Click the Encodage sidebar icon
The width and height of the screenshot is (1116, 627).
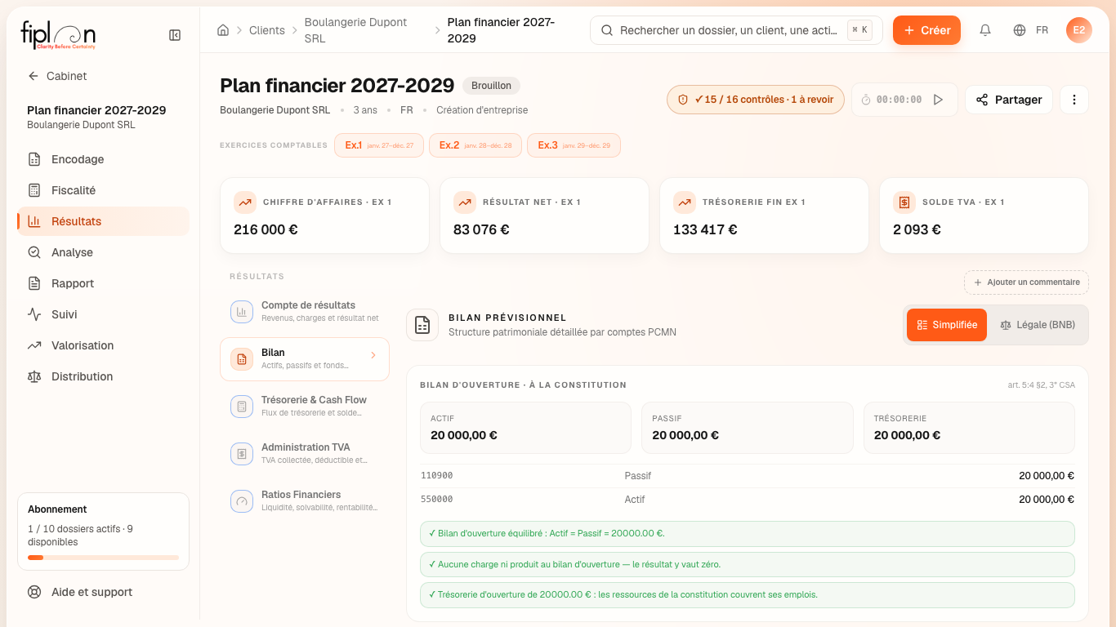click(x=34, y=159)
